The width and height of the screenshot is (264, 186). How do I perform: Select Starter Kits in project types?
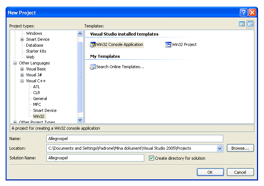tap(36, 51)
